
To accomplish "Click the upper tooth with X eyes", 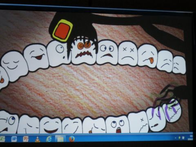I will (x=128, y=53).
